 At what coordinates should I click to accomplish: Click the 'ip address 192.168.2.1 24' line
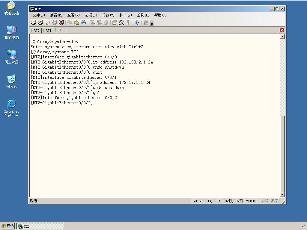tap(92, 62)
